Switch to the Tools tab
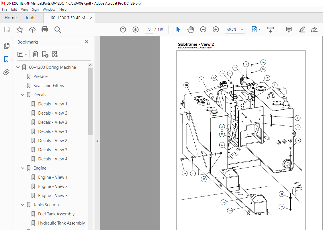 30,18
